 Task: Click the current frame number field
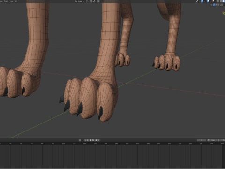pyautogui.click(x=202, y=140)
